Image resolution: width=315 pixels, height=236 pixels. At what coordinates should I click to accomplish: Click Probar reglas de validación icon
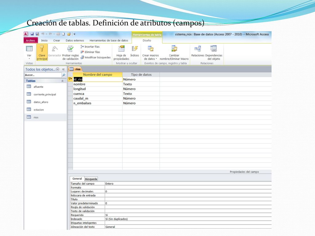(70, 49)
